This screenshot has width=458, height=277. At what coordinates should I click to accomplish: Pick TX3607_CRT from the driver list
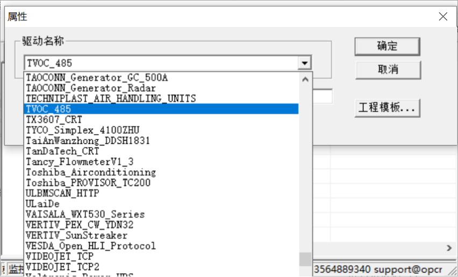point(161,120)
